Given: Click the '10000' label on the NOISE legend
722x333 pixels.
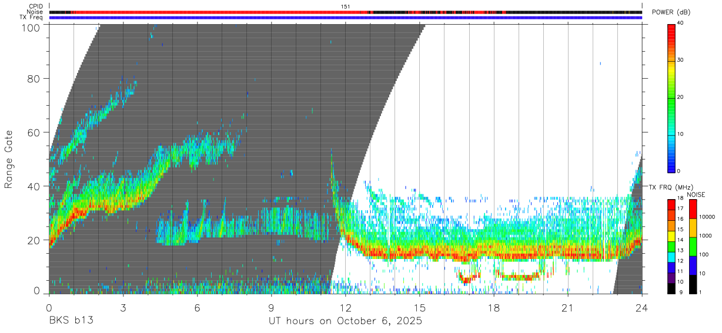Looking at the screenshot, I should (708, 217).
